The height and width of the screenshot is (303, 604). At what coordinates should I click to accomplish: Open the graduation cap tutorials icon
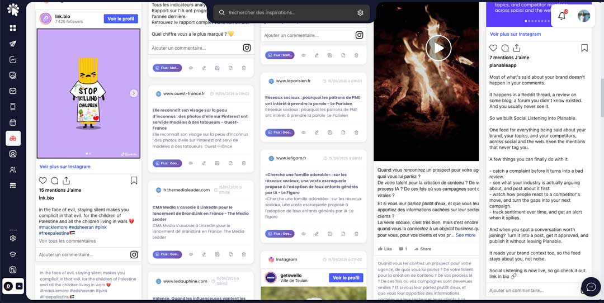click(13, 254)
